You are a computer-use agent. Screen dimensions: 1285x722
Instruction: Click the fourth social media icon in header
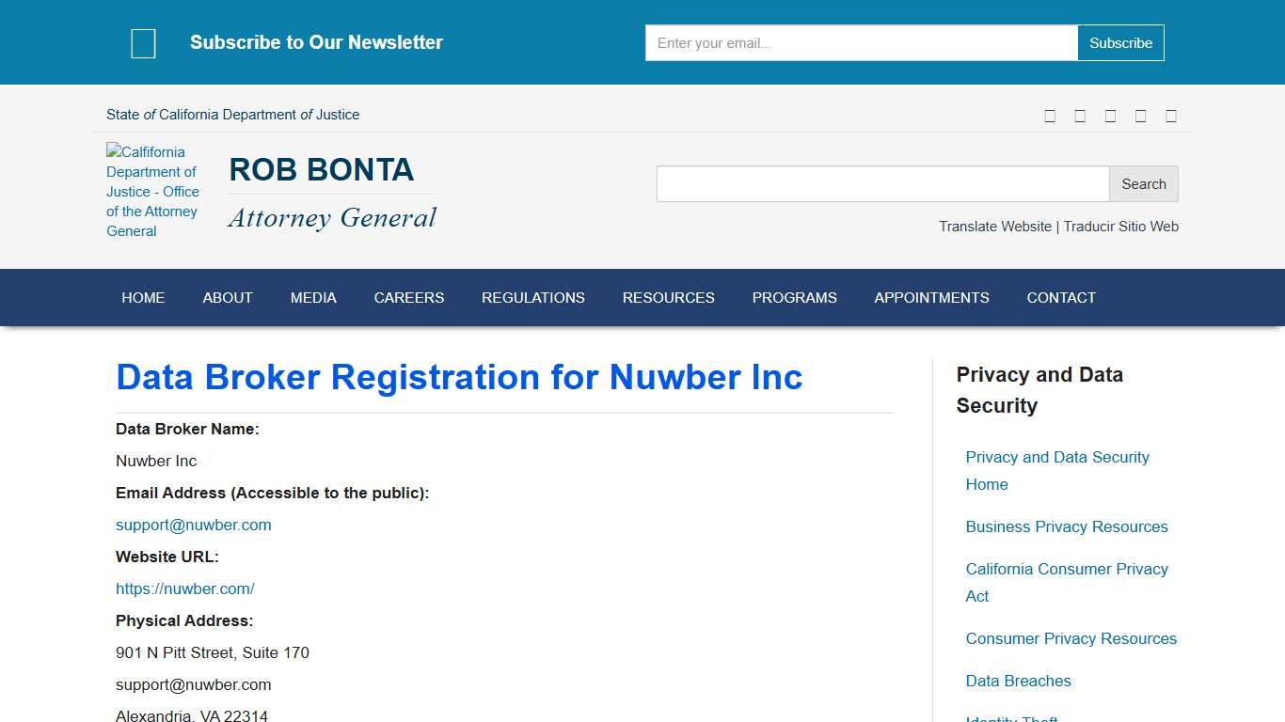coord(1140,115)
